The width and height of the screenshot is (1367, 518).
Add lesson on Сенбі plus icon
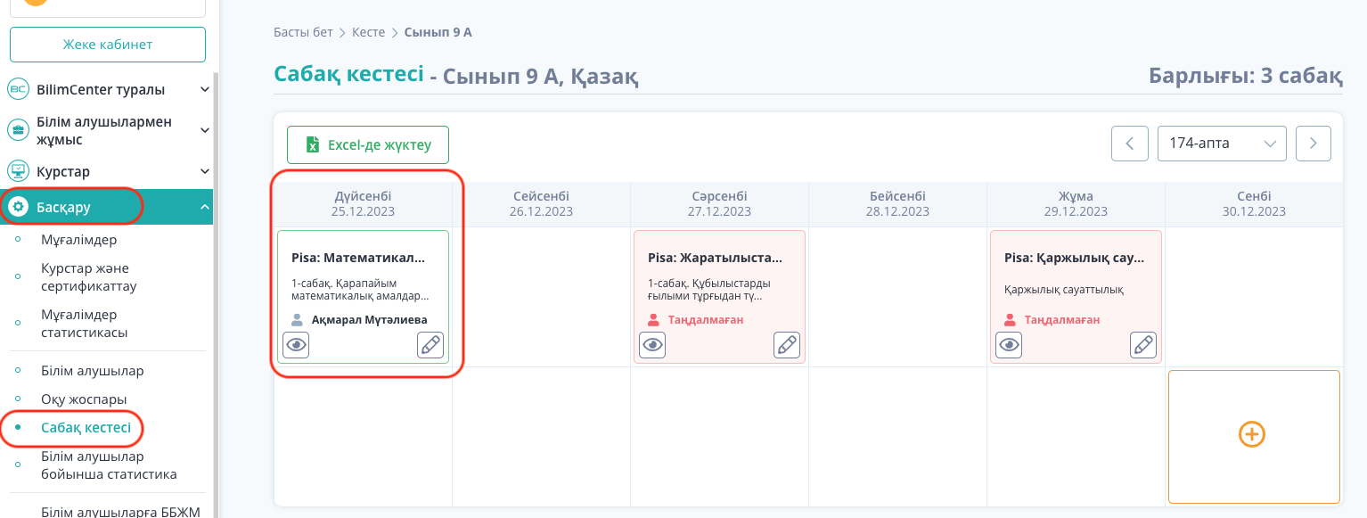point(1252,434)
